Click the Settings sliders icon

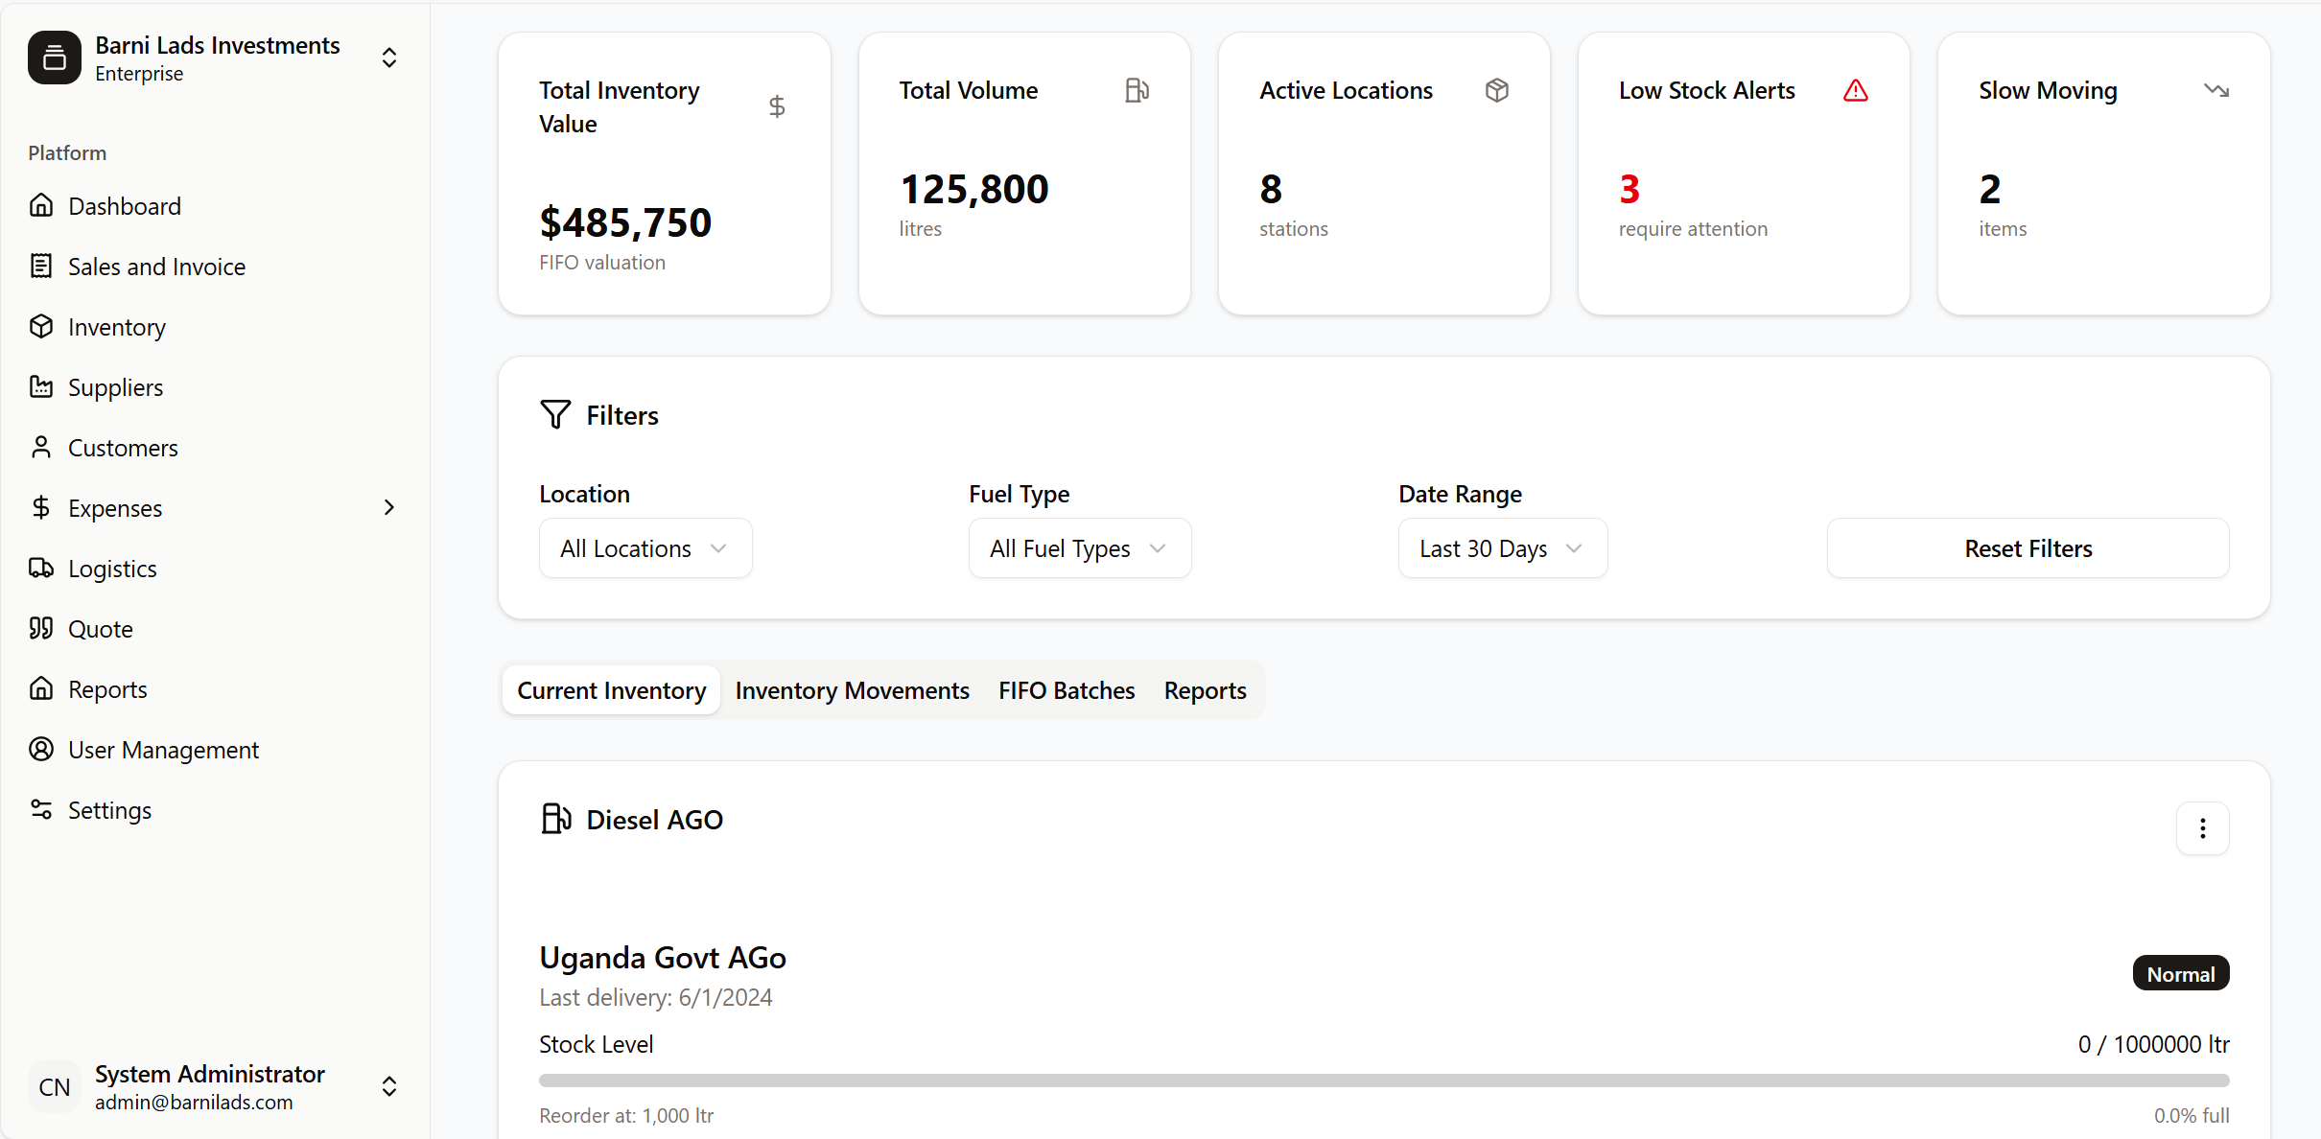41,809
